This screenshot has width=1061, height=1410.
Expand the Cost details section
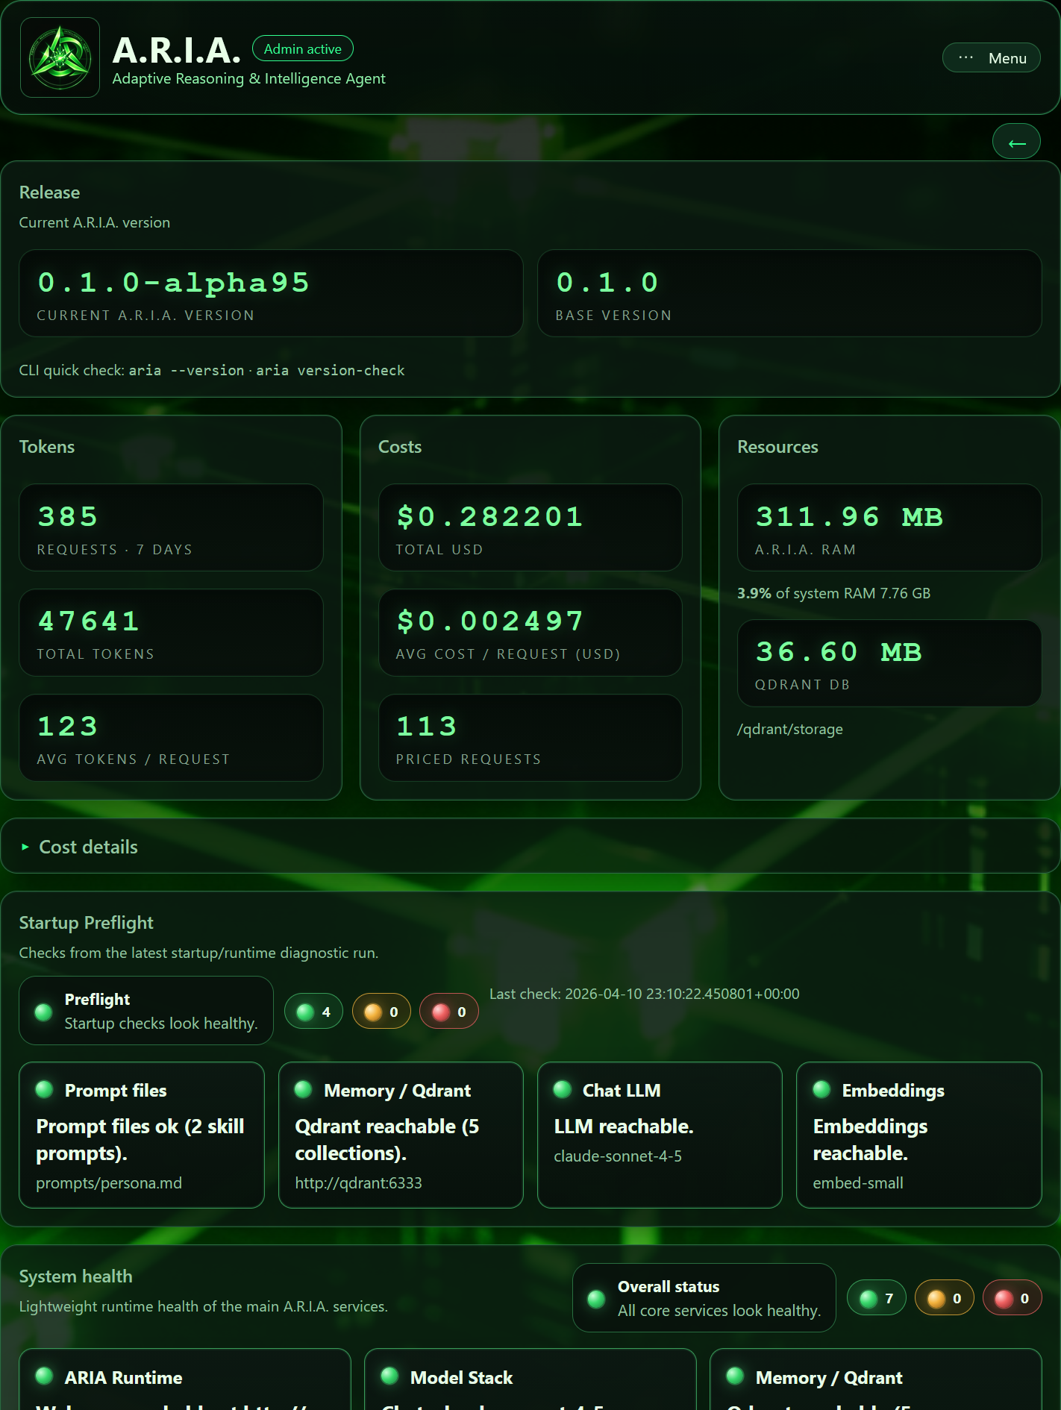pyautogui.click(x=88, y=847)
